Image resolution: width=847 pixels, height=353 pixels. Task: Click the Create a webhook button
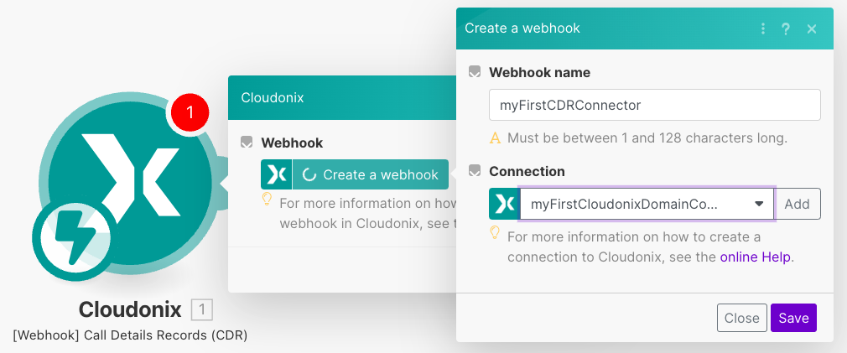(370, 174)
